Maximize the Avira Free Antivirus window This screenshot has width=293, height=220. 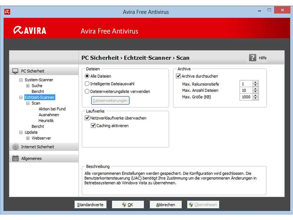pyautogui.click(x=269, y=10)
